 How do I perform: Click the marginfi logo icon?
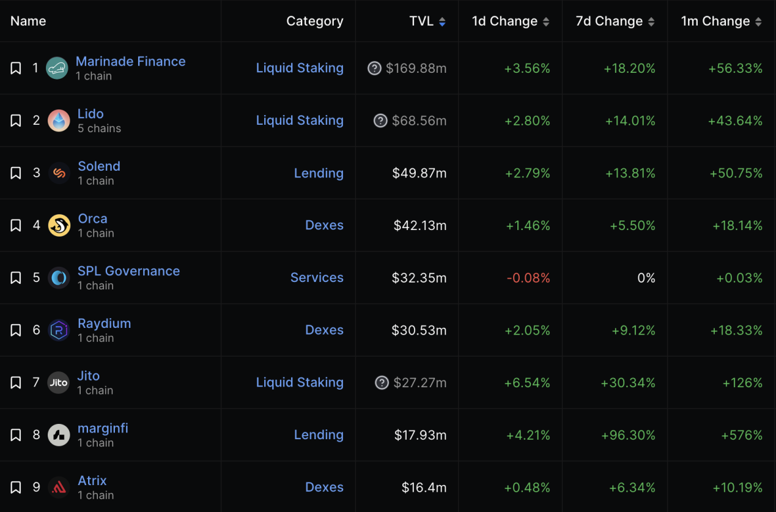[x=59, y=435]
